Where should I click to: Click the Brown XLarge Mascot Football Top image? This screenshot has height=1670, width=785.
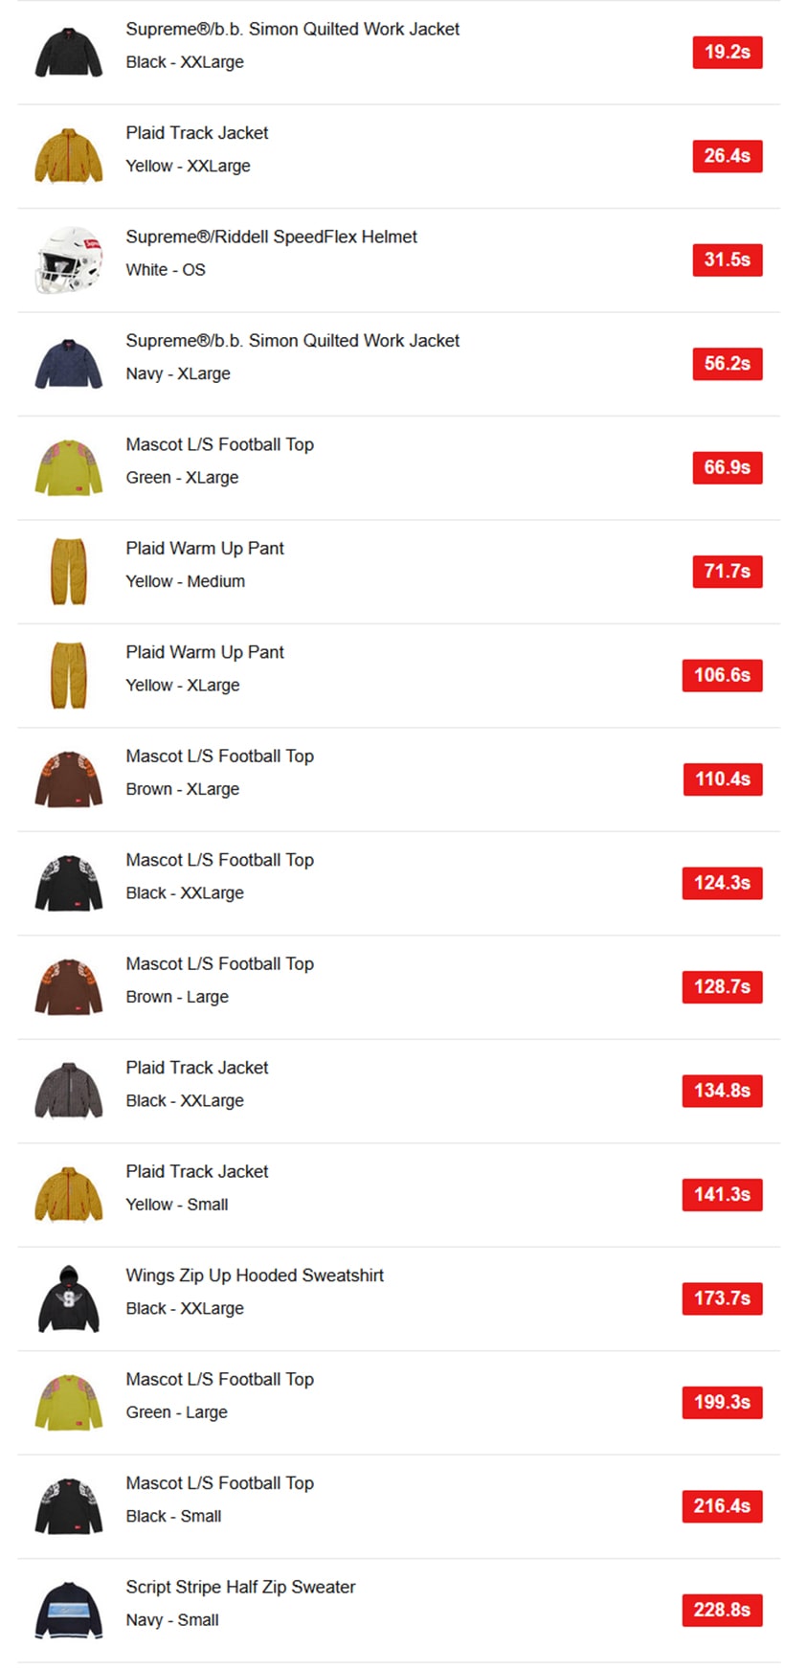pyautogui.click(x=69, y=779)
